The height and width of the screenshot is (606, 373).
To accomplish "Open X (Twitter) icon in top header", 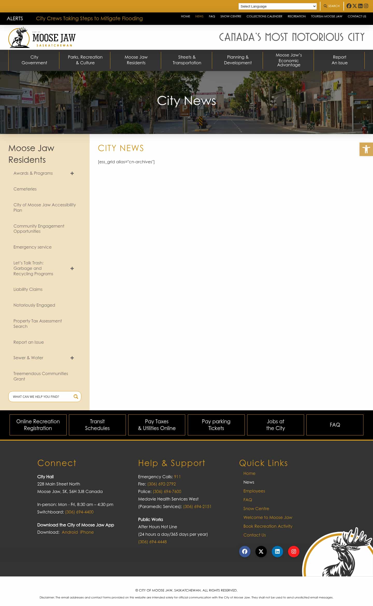I will coord(355,6).
